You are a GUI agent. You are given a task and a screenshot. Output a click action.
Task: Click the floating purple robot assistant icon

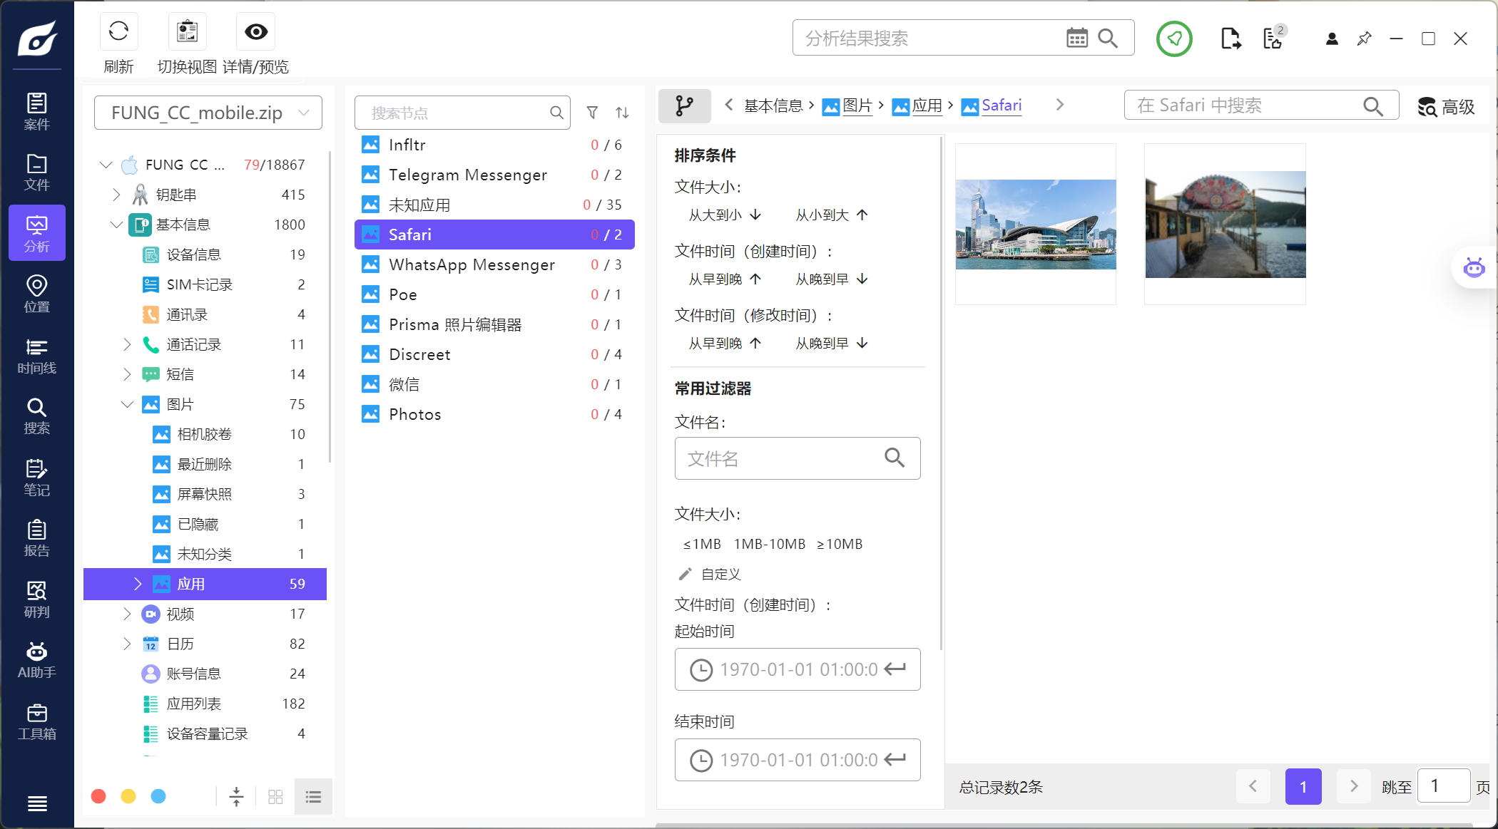point(1474,268)
